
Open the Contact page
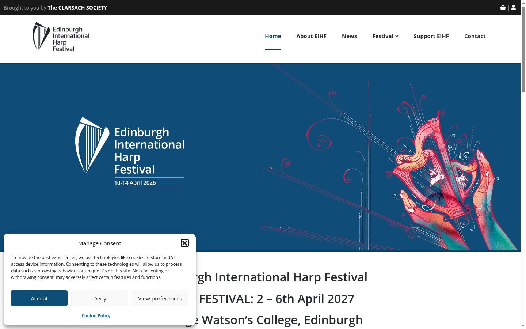click(475, 36)
